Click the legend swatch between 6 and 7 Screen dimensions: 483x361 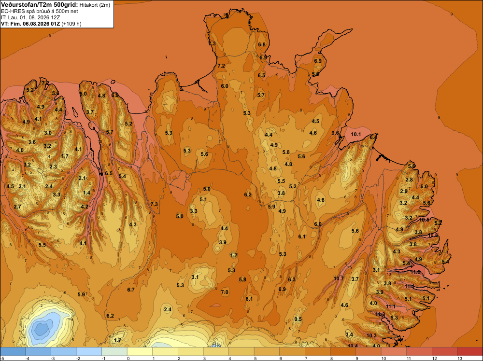pyautogui.click(x=292, y=351)
